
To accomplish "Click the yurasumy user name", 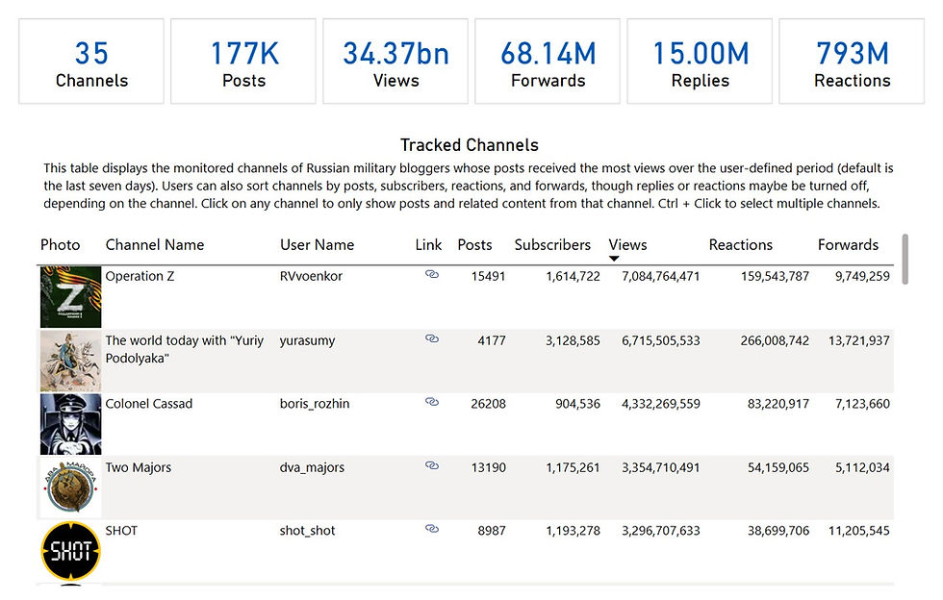I will [307, 341].
